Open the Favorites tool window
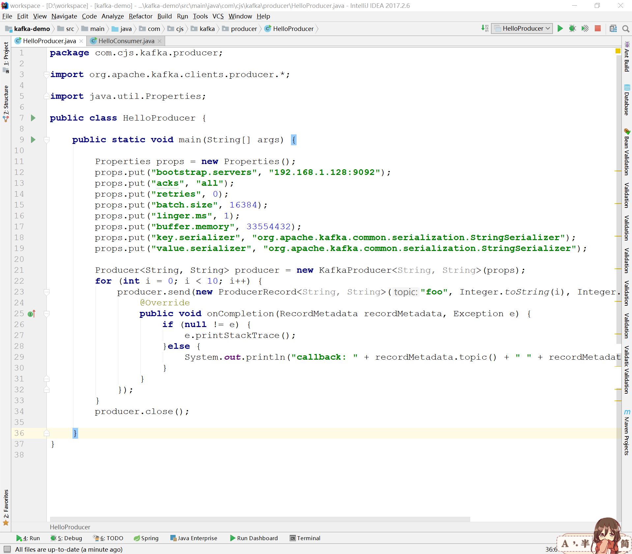The height and width of the screenshot is (554, 632). point(6,507)
